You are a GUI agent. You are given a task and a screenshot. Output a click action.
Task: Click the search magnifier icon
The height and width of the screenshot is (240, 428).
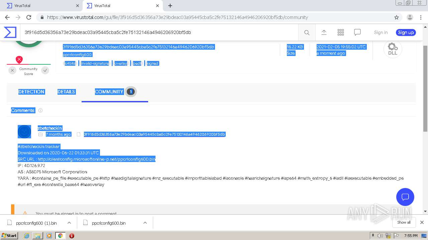307,32
